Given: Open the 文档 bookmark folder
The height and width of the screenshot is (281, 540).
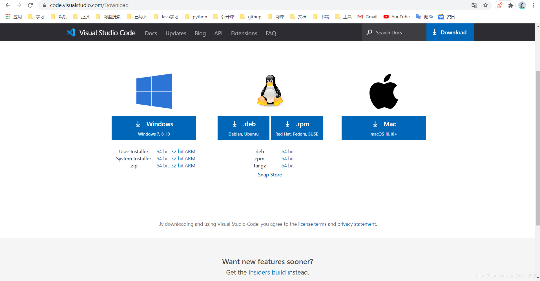Looking at the screenshot, I should pyautogui.click(x=298, y=17).
